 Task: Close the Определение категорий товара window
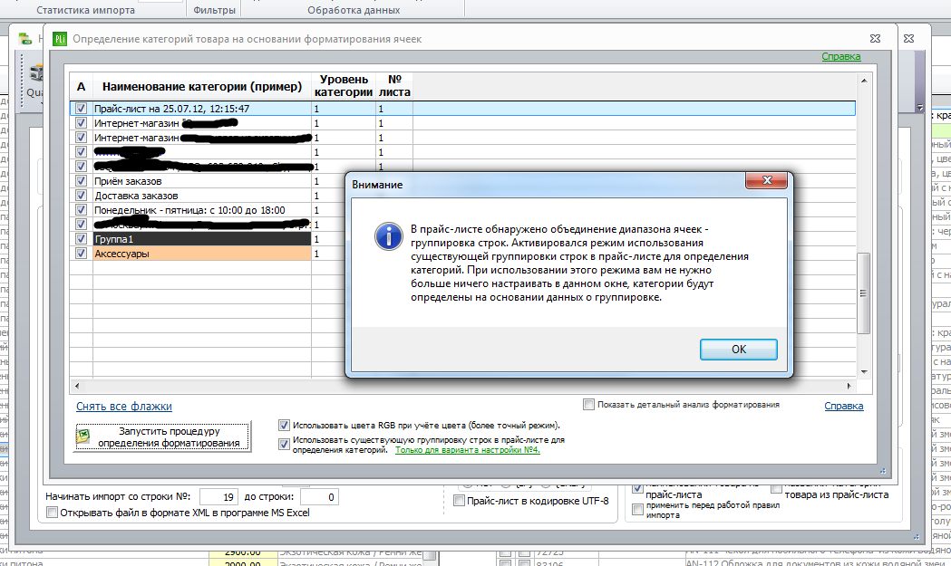click(875, 38)
